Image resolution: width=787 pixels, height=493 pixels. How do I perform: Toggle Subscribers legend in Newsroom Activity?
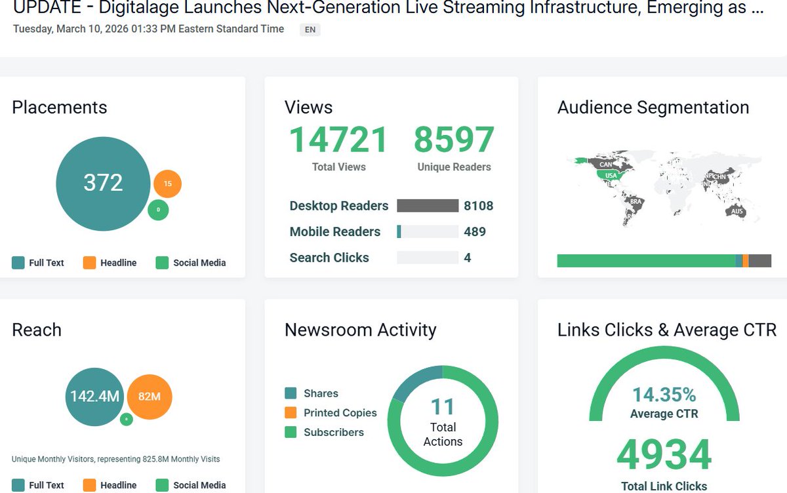(324, 432)
